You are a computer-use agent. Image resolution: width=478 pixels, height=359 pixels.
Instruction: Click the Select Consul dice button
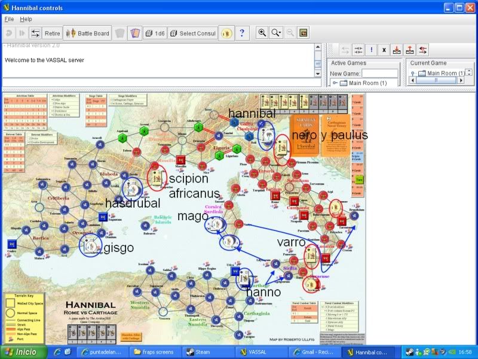coord(192,34)
